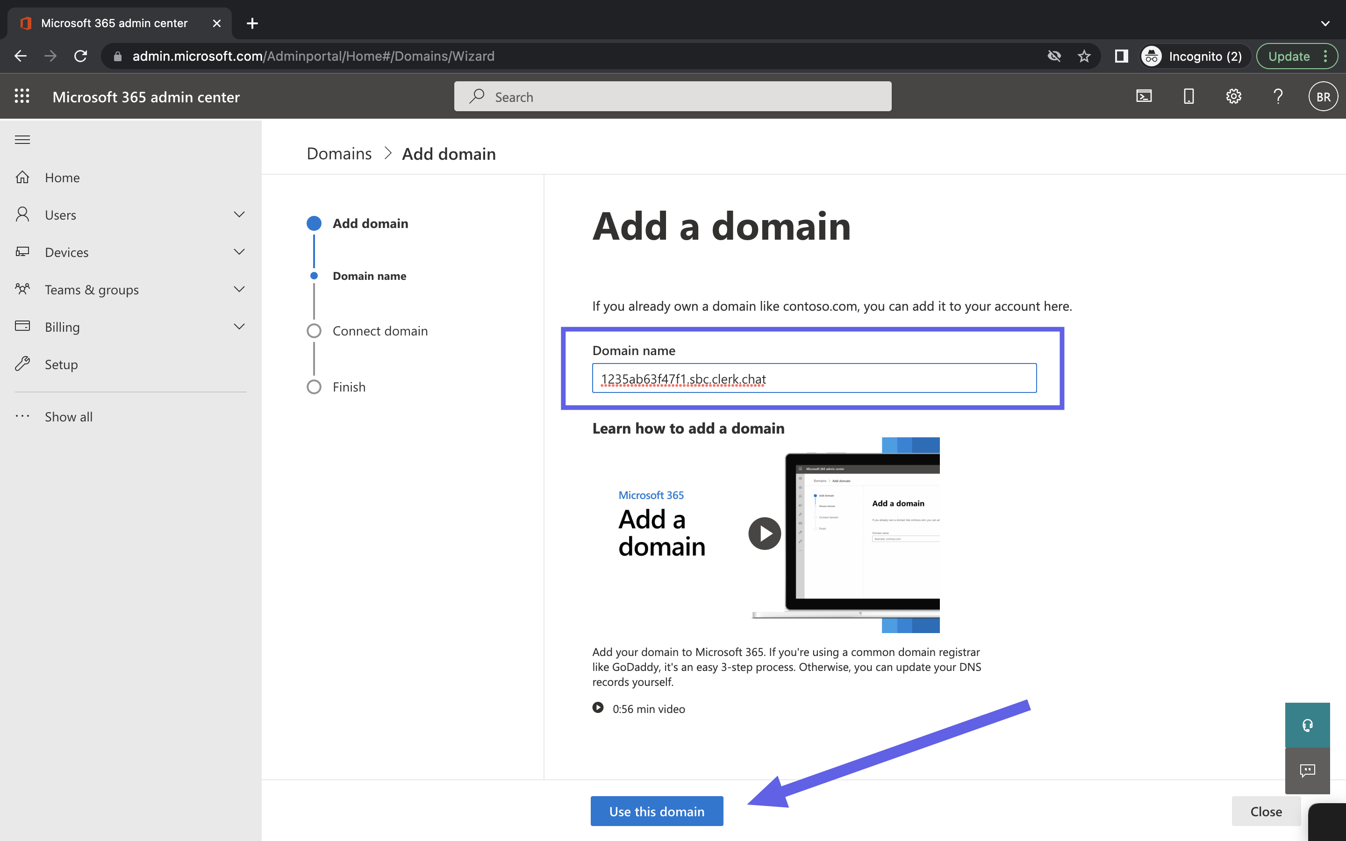Expand the Billing menu chevron
The height and width of the screenshot is (841, 1346).
tap(239, 327)
